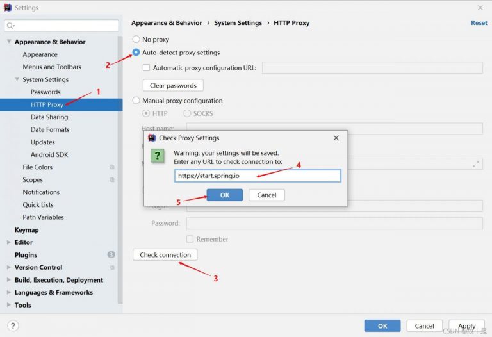Click the Scopes project-level icon

click(x=112, y=180)
